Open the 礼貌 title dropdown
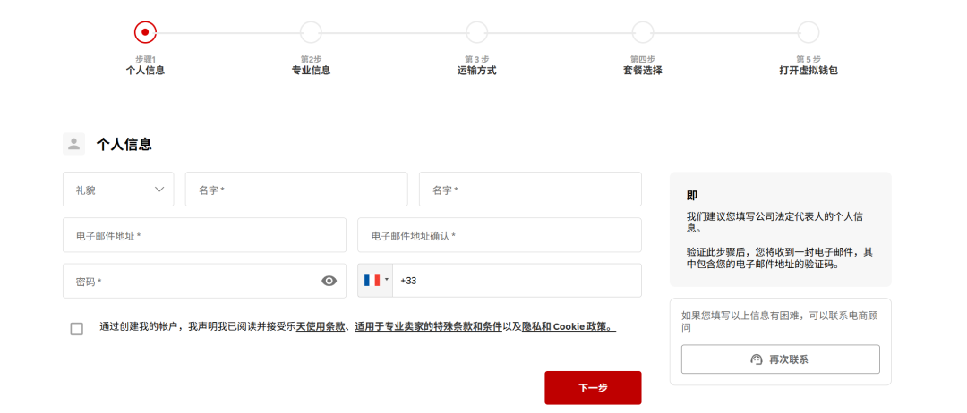Viewport: 967px width, 413px height. click(x=118, y=190)
